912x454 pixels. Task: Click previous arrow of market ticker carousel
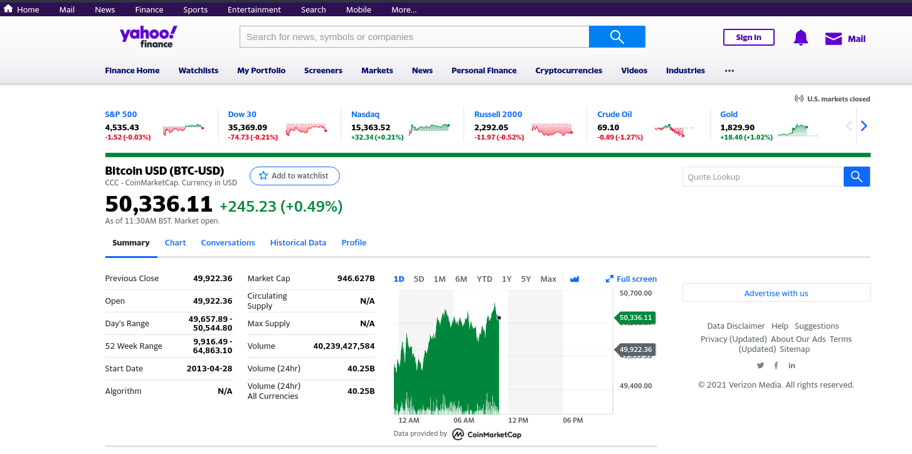click(x=849, y=126)
